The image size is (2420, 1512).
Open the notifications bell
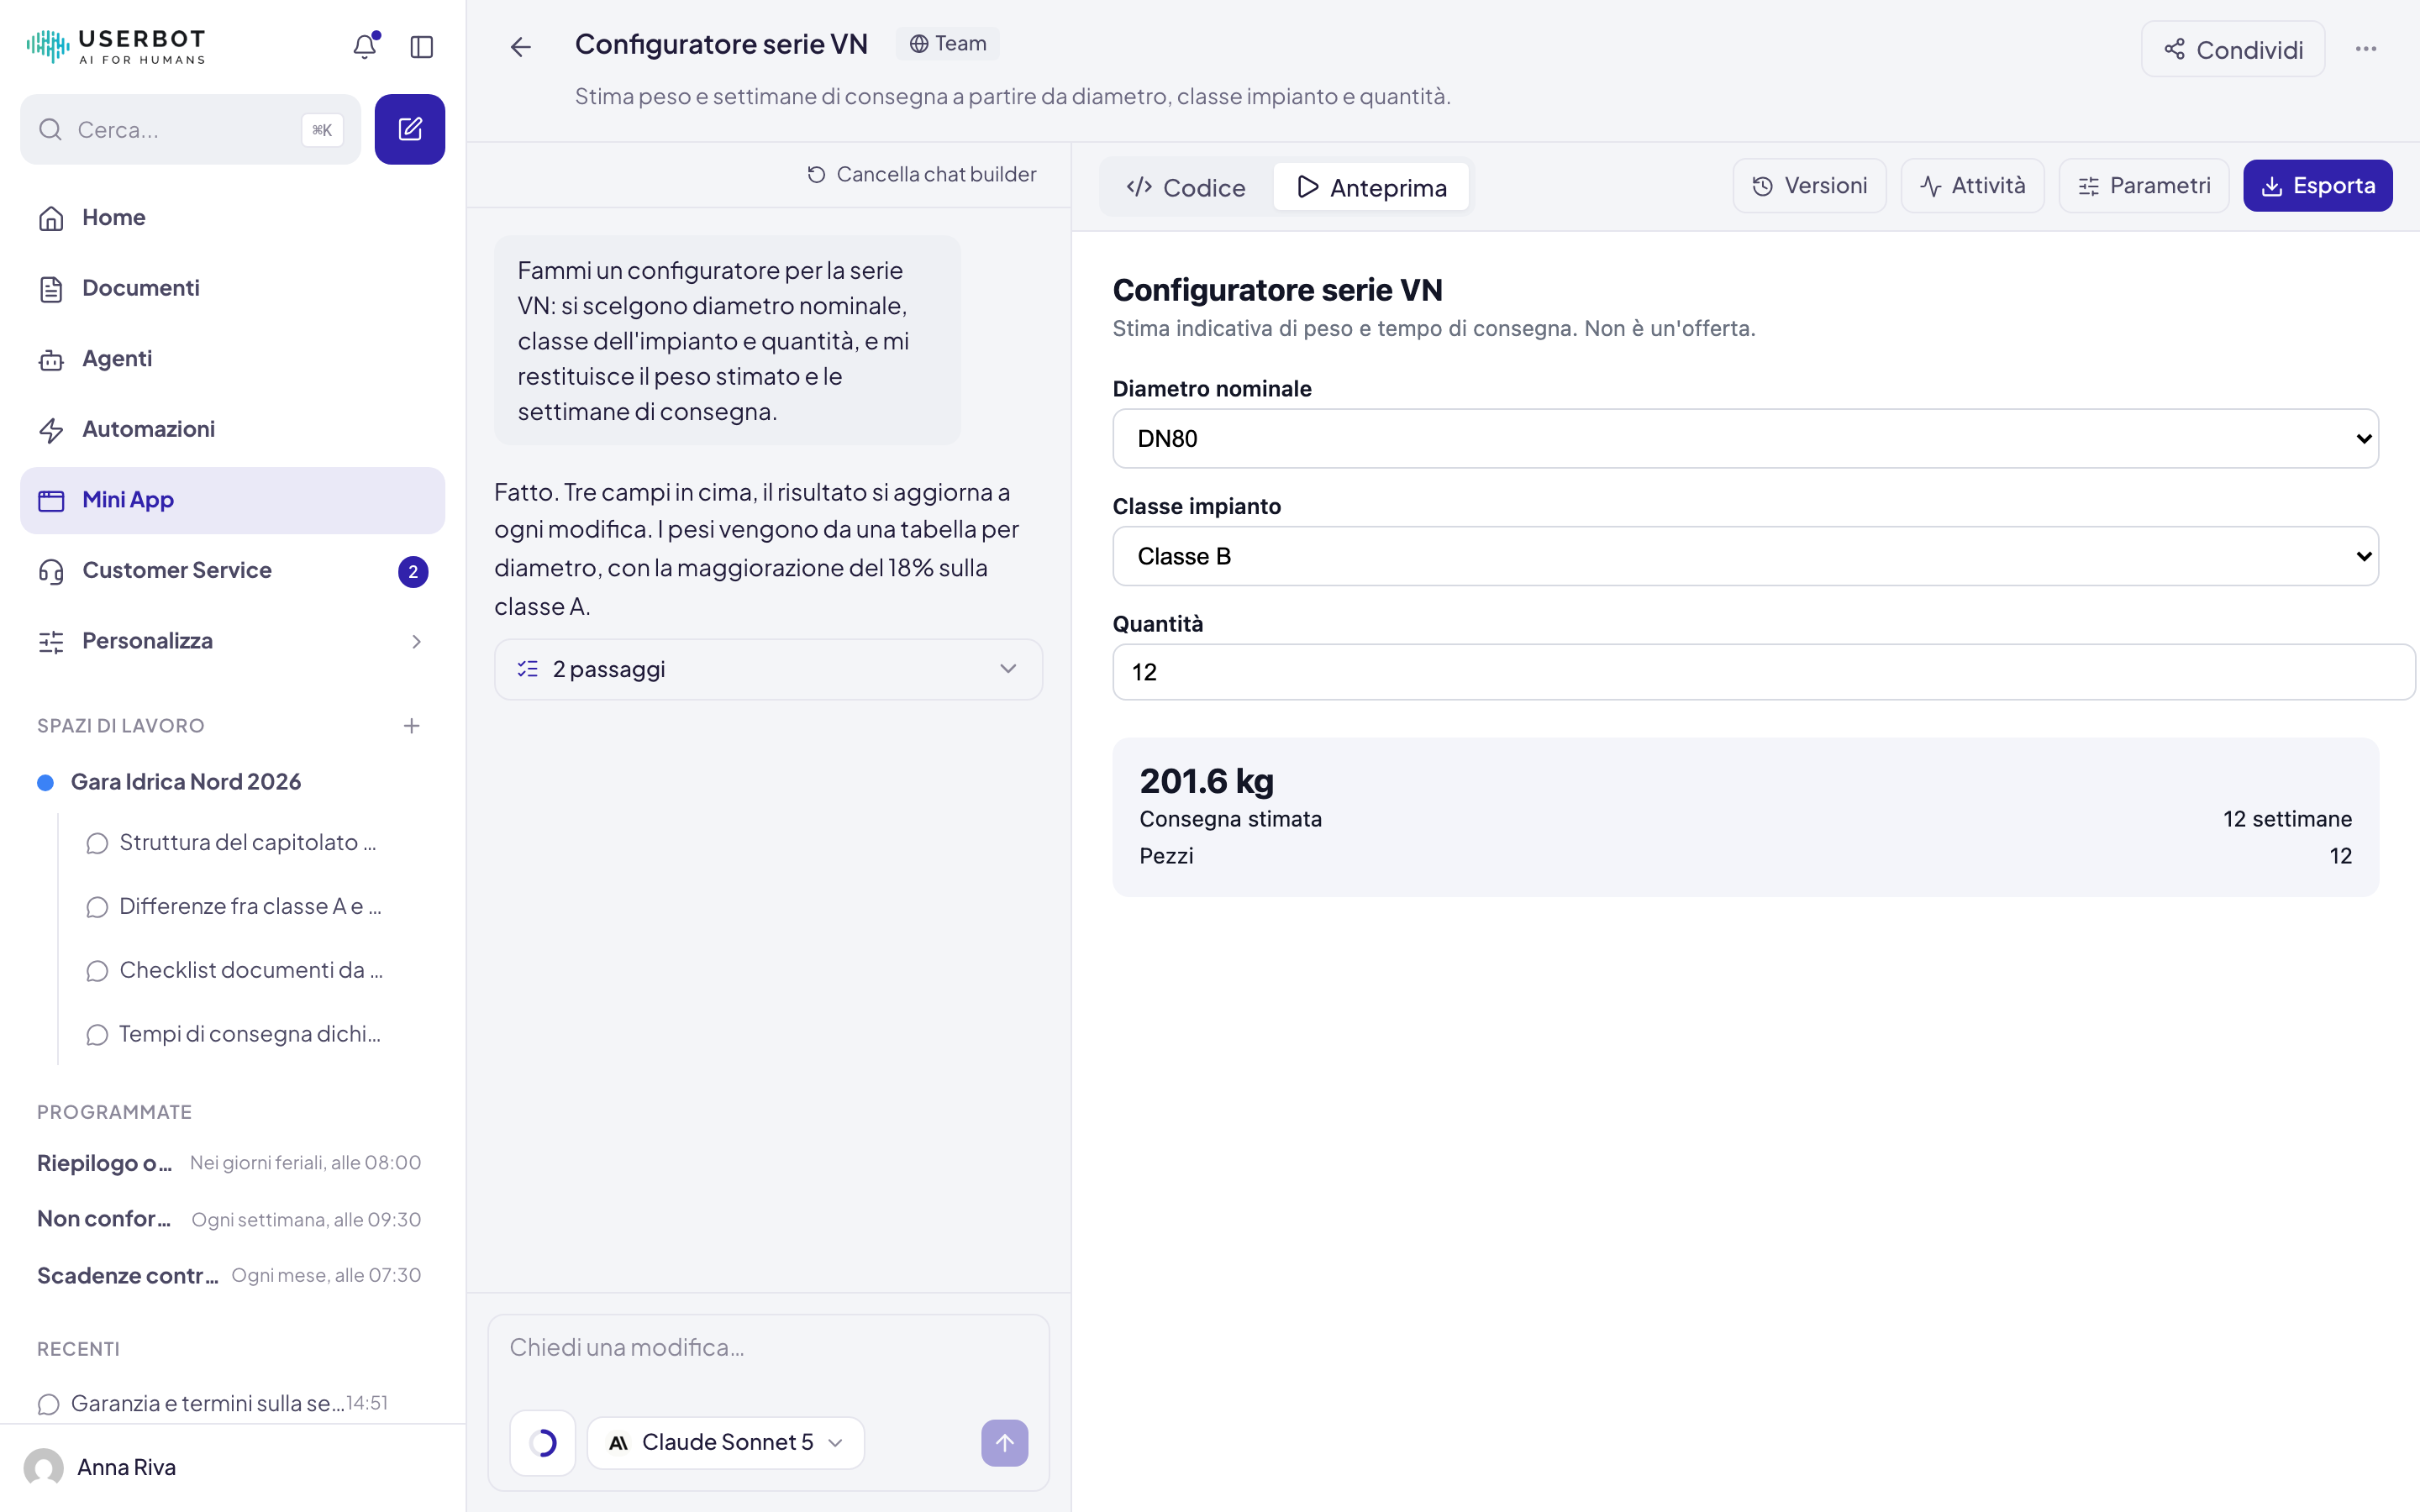tap(365, 46)
